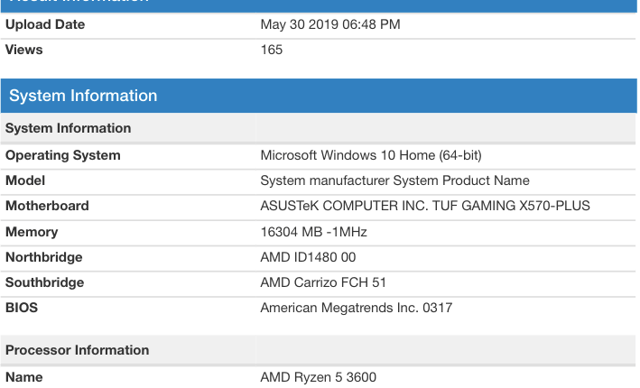Click the Views count 165

click(272, 50)
